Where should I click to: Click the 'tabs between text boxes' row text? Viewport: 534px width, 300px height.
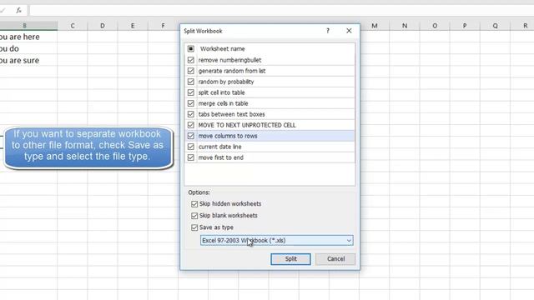tap(232, 114)
